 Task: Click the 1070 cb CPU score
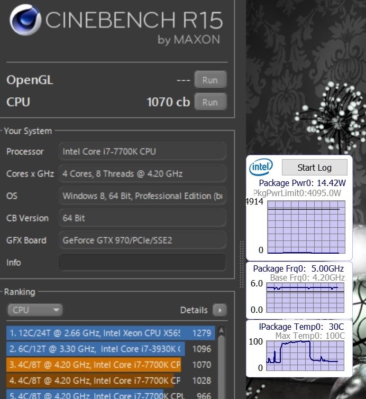click(x=168, y=102)
